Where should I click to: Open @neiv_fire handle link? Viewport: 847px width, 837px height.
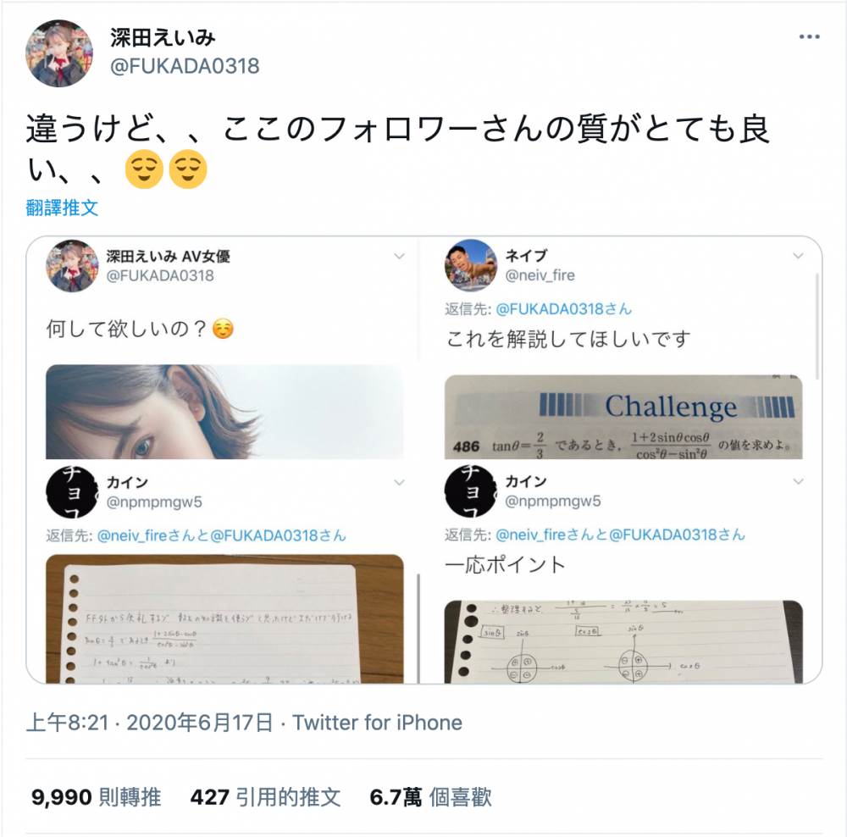coord(540,275)
